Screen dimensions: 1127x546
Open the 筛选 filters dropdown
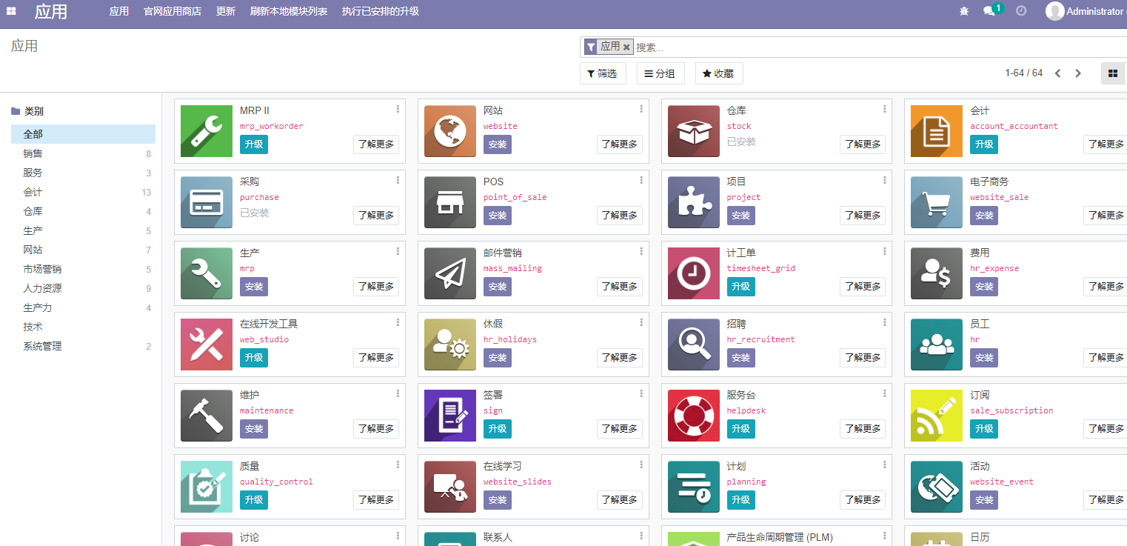point(603,73)
